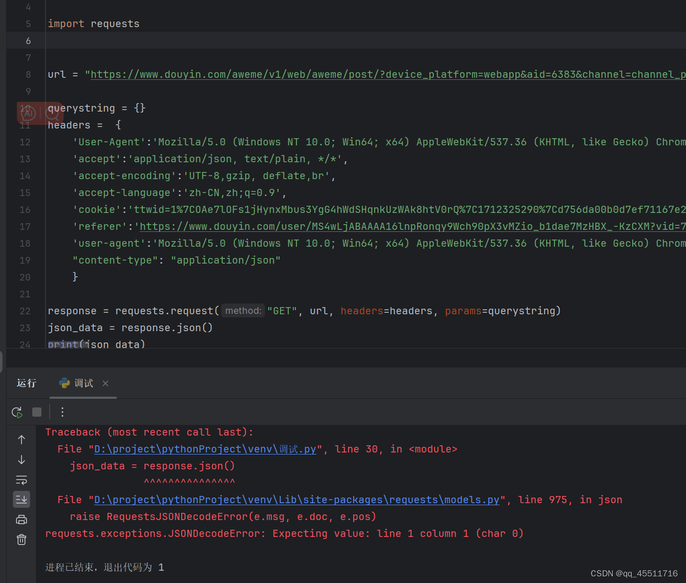Click the method: inlay hint on line 22
The image size is (686, 583).
pyautogui.click(x=242, y=311)
